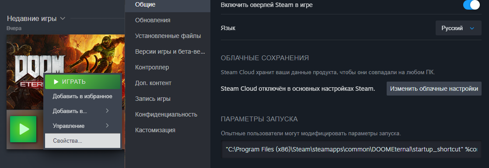Click the large green play button on DOOM tile

point(23,129)
